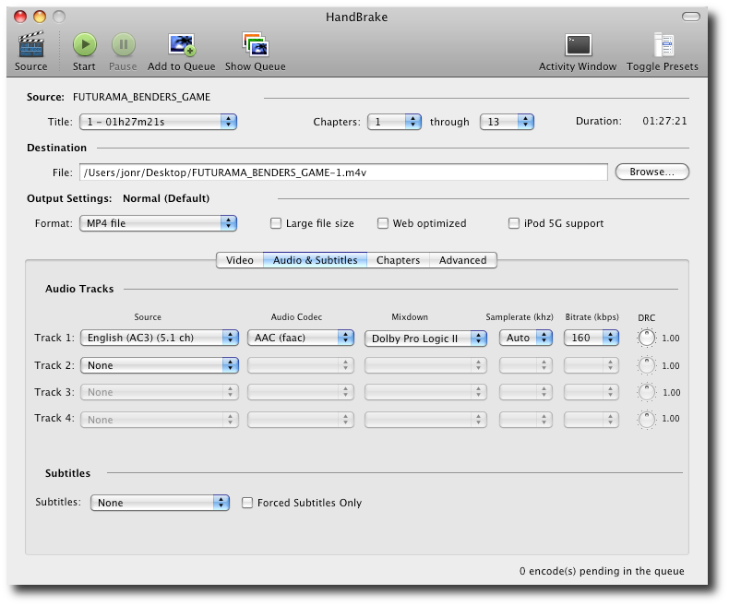Click the Track 3 source dropdown
This screenshot has height=606, width=729.
[160, 392]
